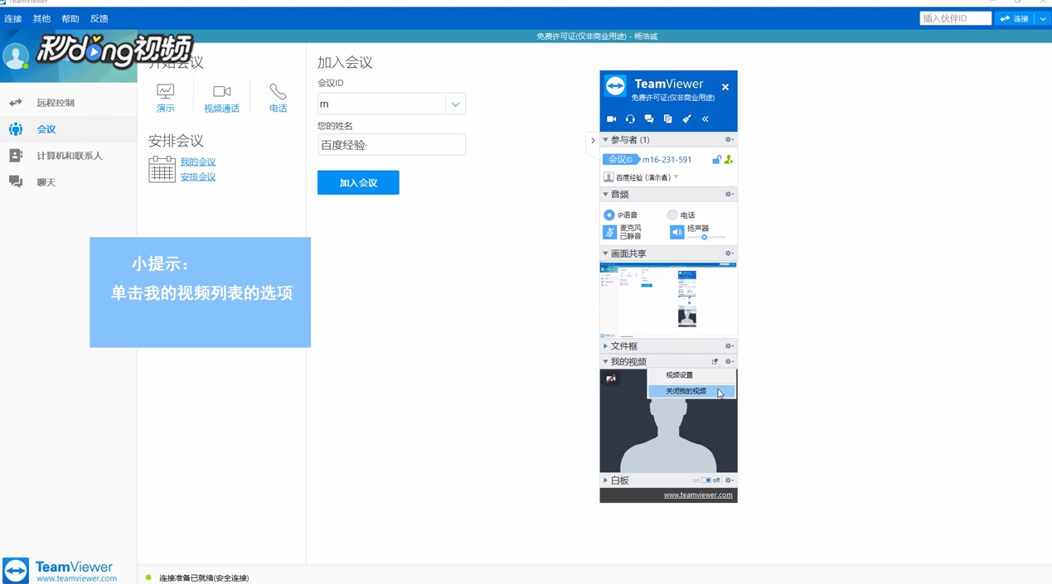Image resolution: width=1052 pixels, height=584 pixels.
Task: Select the IP语音 radio button
Action: coord(609,215)
